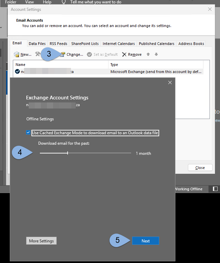The image size is (220, 263).
Task: Move account up with arrow icon
Action: click(x=148, y=54)
